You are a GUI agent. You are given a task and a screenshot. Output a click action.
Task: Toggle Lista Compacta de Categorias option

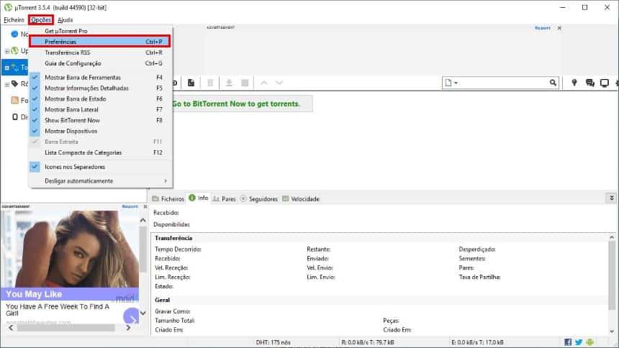click(x=101, y=152)
